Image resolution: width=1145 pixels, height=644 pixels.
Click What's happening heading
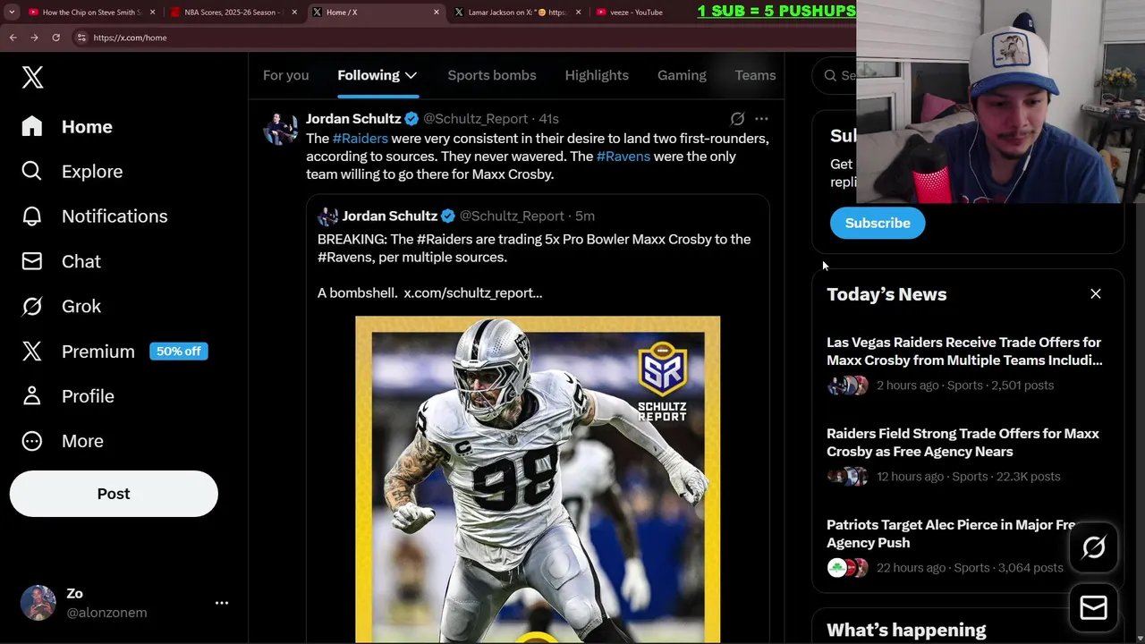click(906, 631)
